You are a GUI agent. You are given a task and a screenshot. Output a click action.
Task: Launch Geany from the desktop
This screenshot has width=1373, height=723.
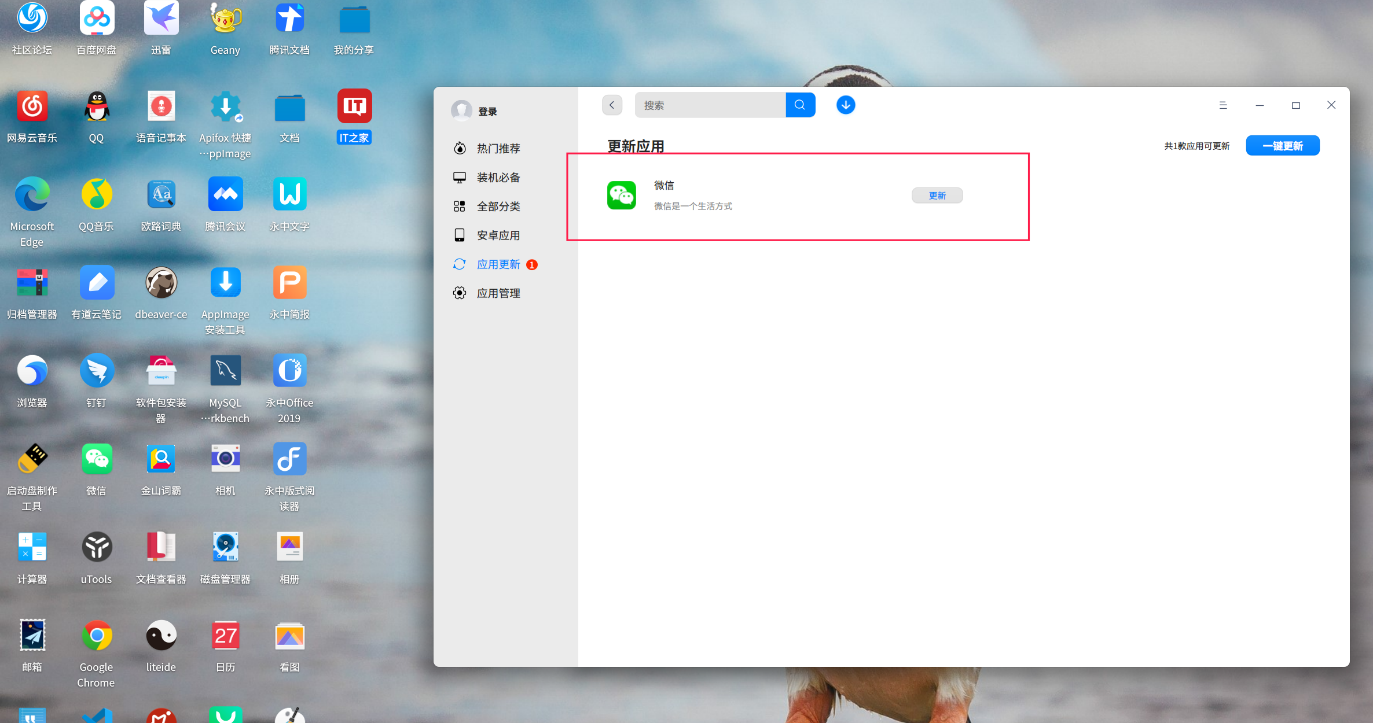225,18
